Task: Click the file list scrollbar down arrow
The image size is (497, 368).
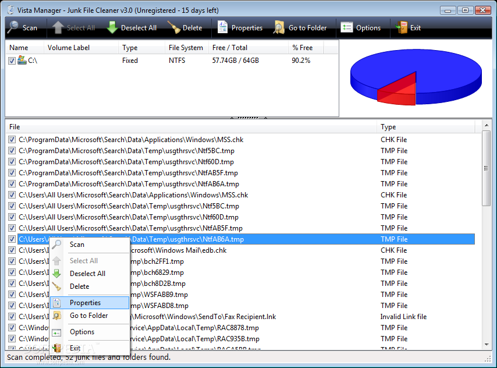Action: click(x=486, y=345)
